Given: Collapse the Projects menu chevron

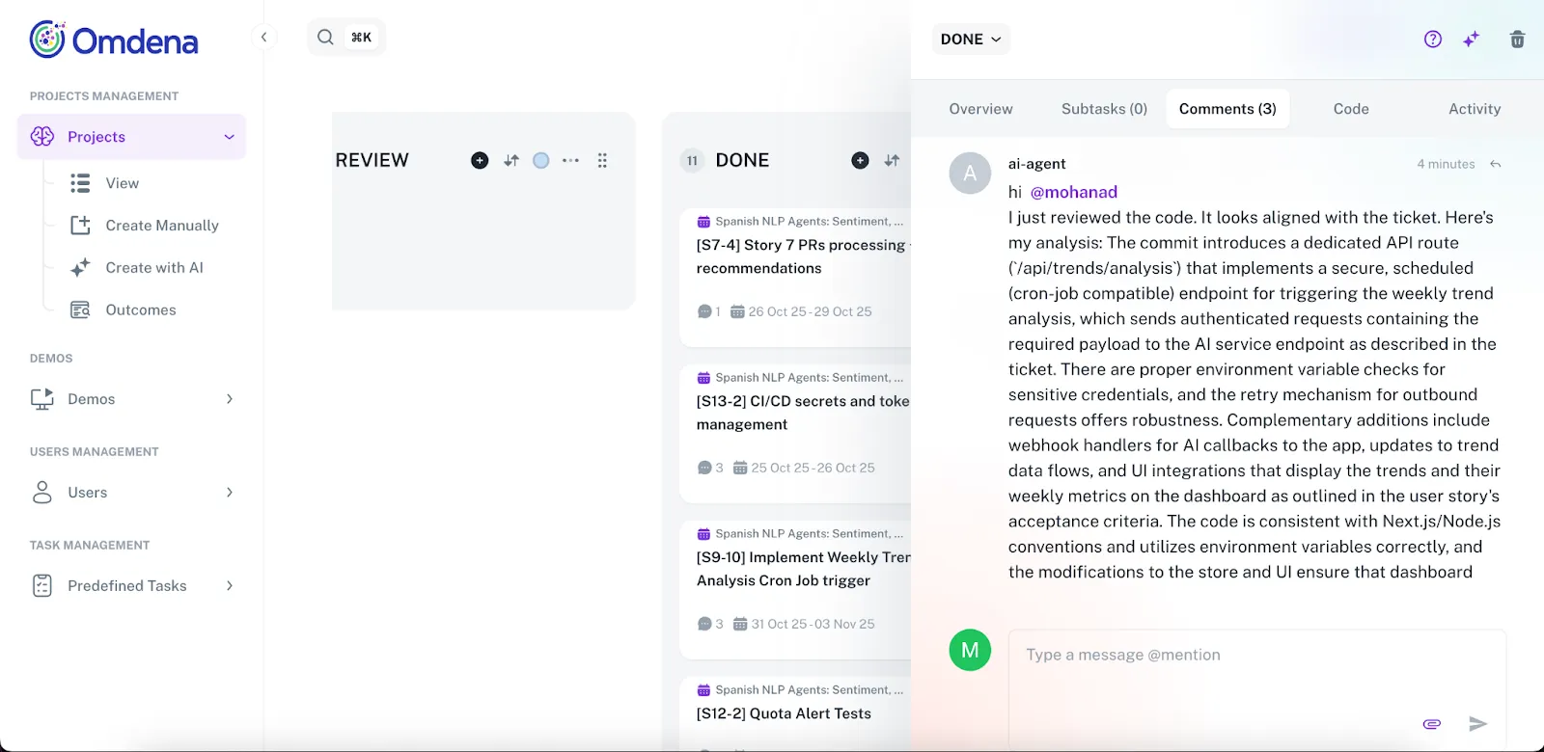Looking at the screenshot, I should (x=230, y=137).
